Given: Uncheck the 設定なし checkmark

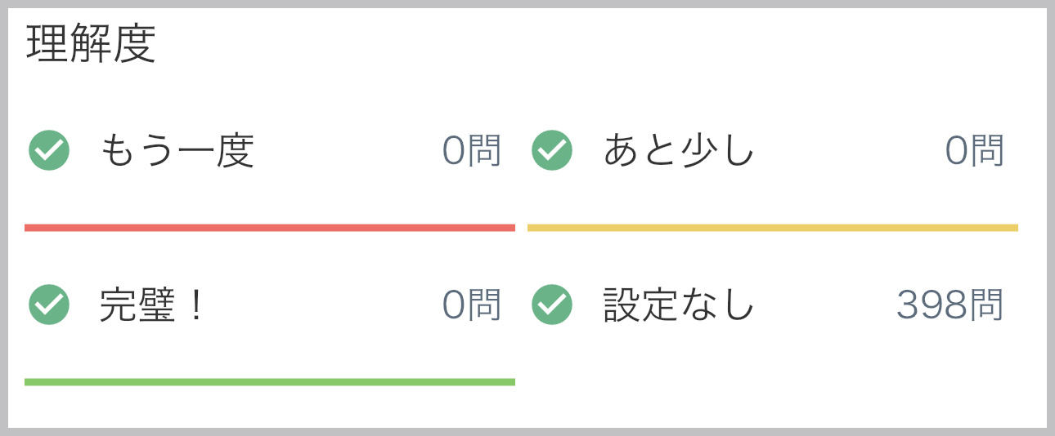Looking at the screenshot, I should [x=552, y=305].
